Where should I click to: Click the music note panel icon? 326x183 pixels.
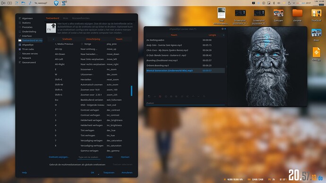[30, 3]
